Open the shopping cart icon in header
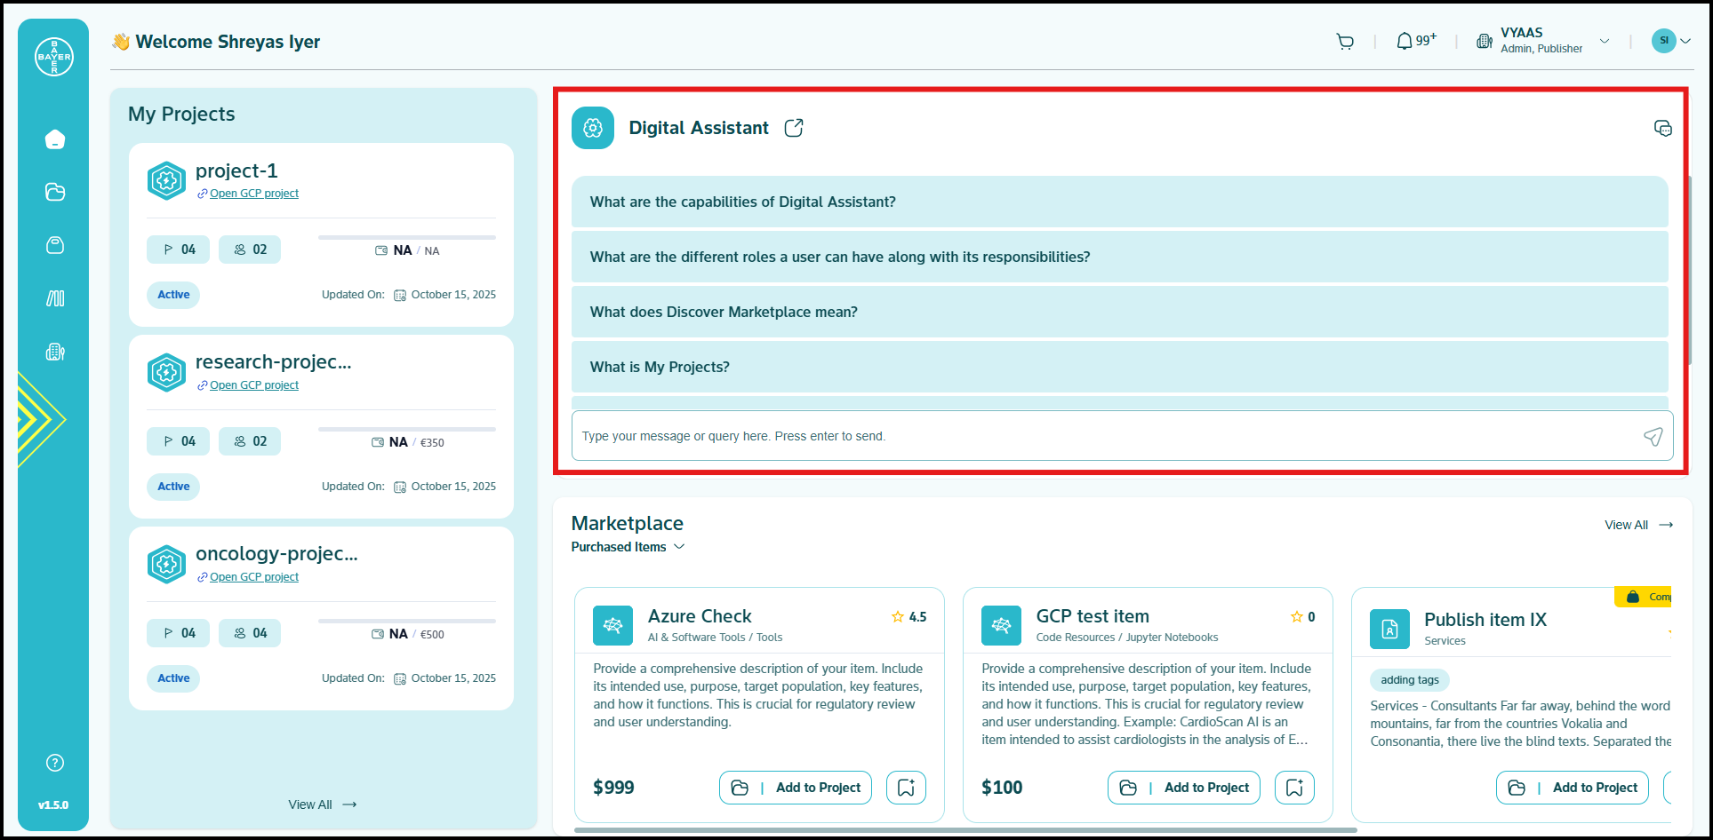Image resolution: width=1713 pixels, height=840 pixels. coord(1345,41)
